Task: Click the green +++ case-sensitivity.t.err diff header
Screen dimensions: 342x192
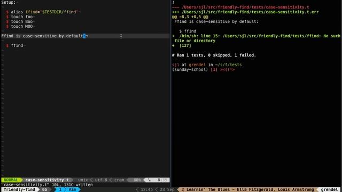Action: click(x=245, y=12)
